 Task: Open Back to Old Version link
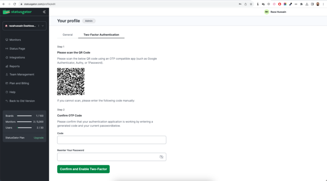(x=22, y=101)
